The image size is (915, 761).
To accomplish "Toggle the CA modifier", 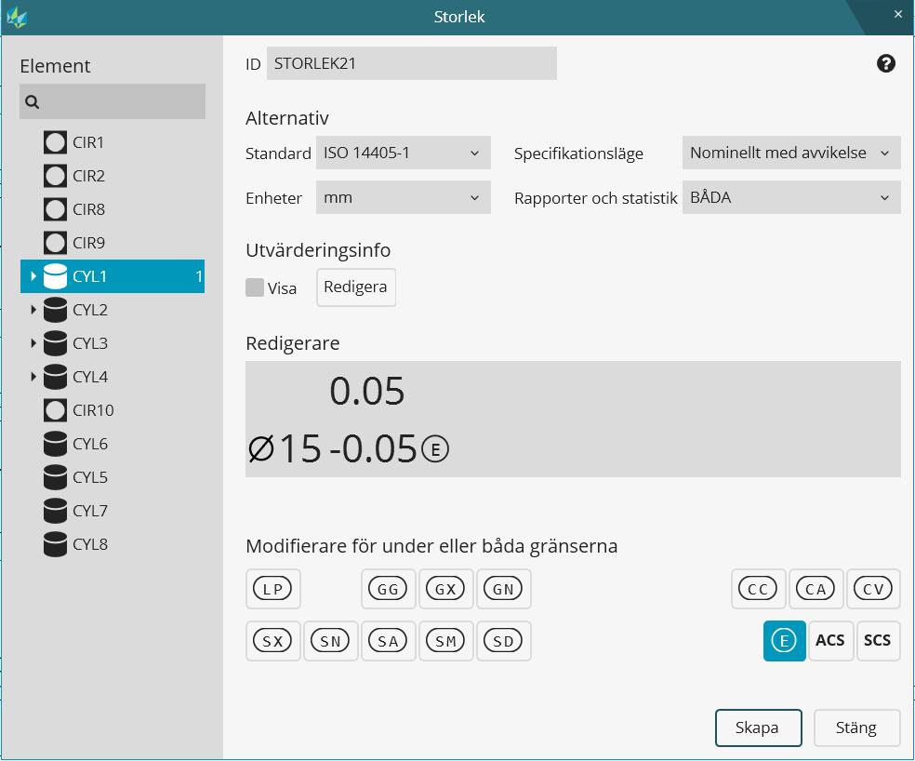I will [816, 589].
